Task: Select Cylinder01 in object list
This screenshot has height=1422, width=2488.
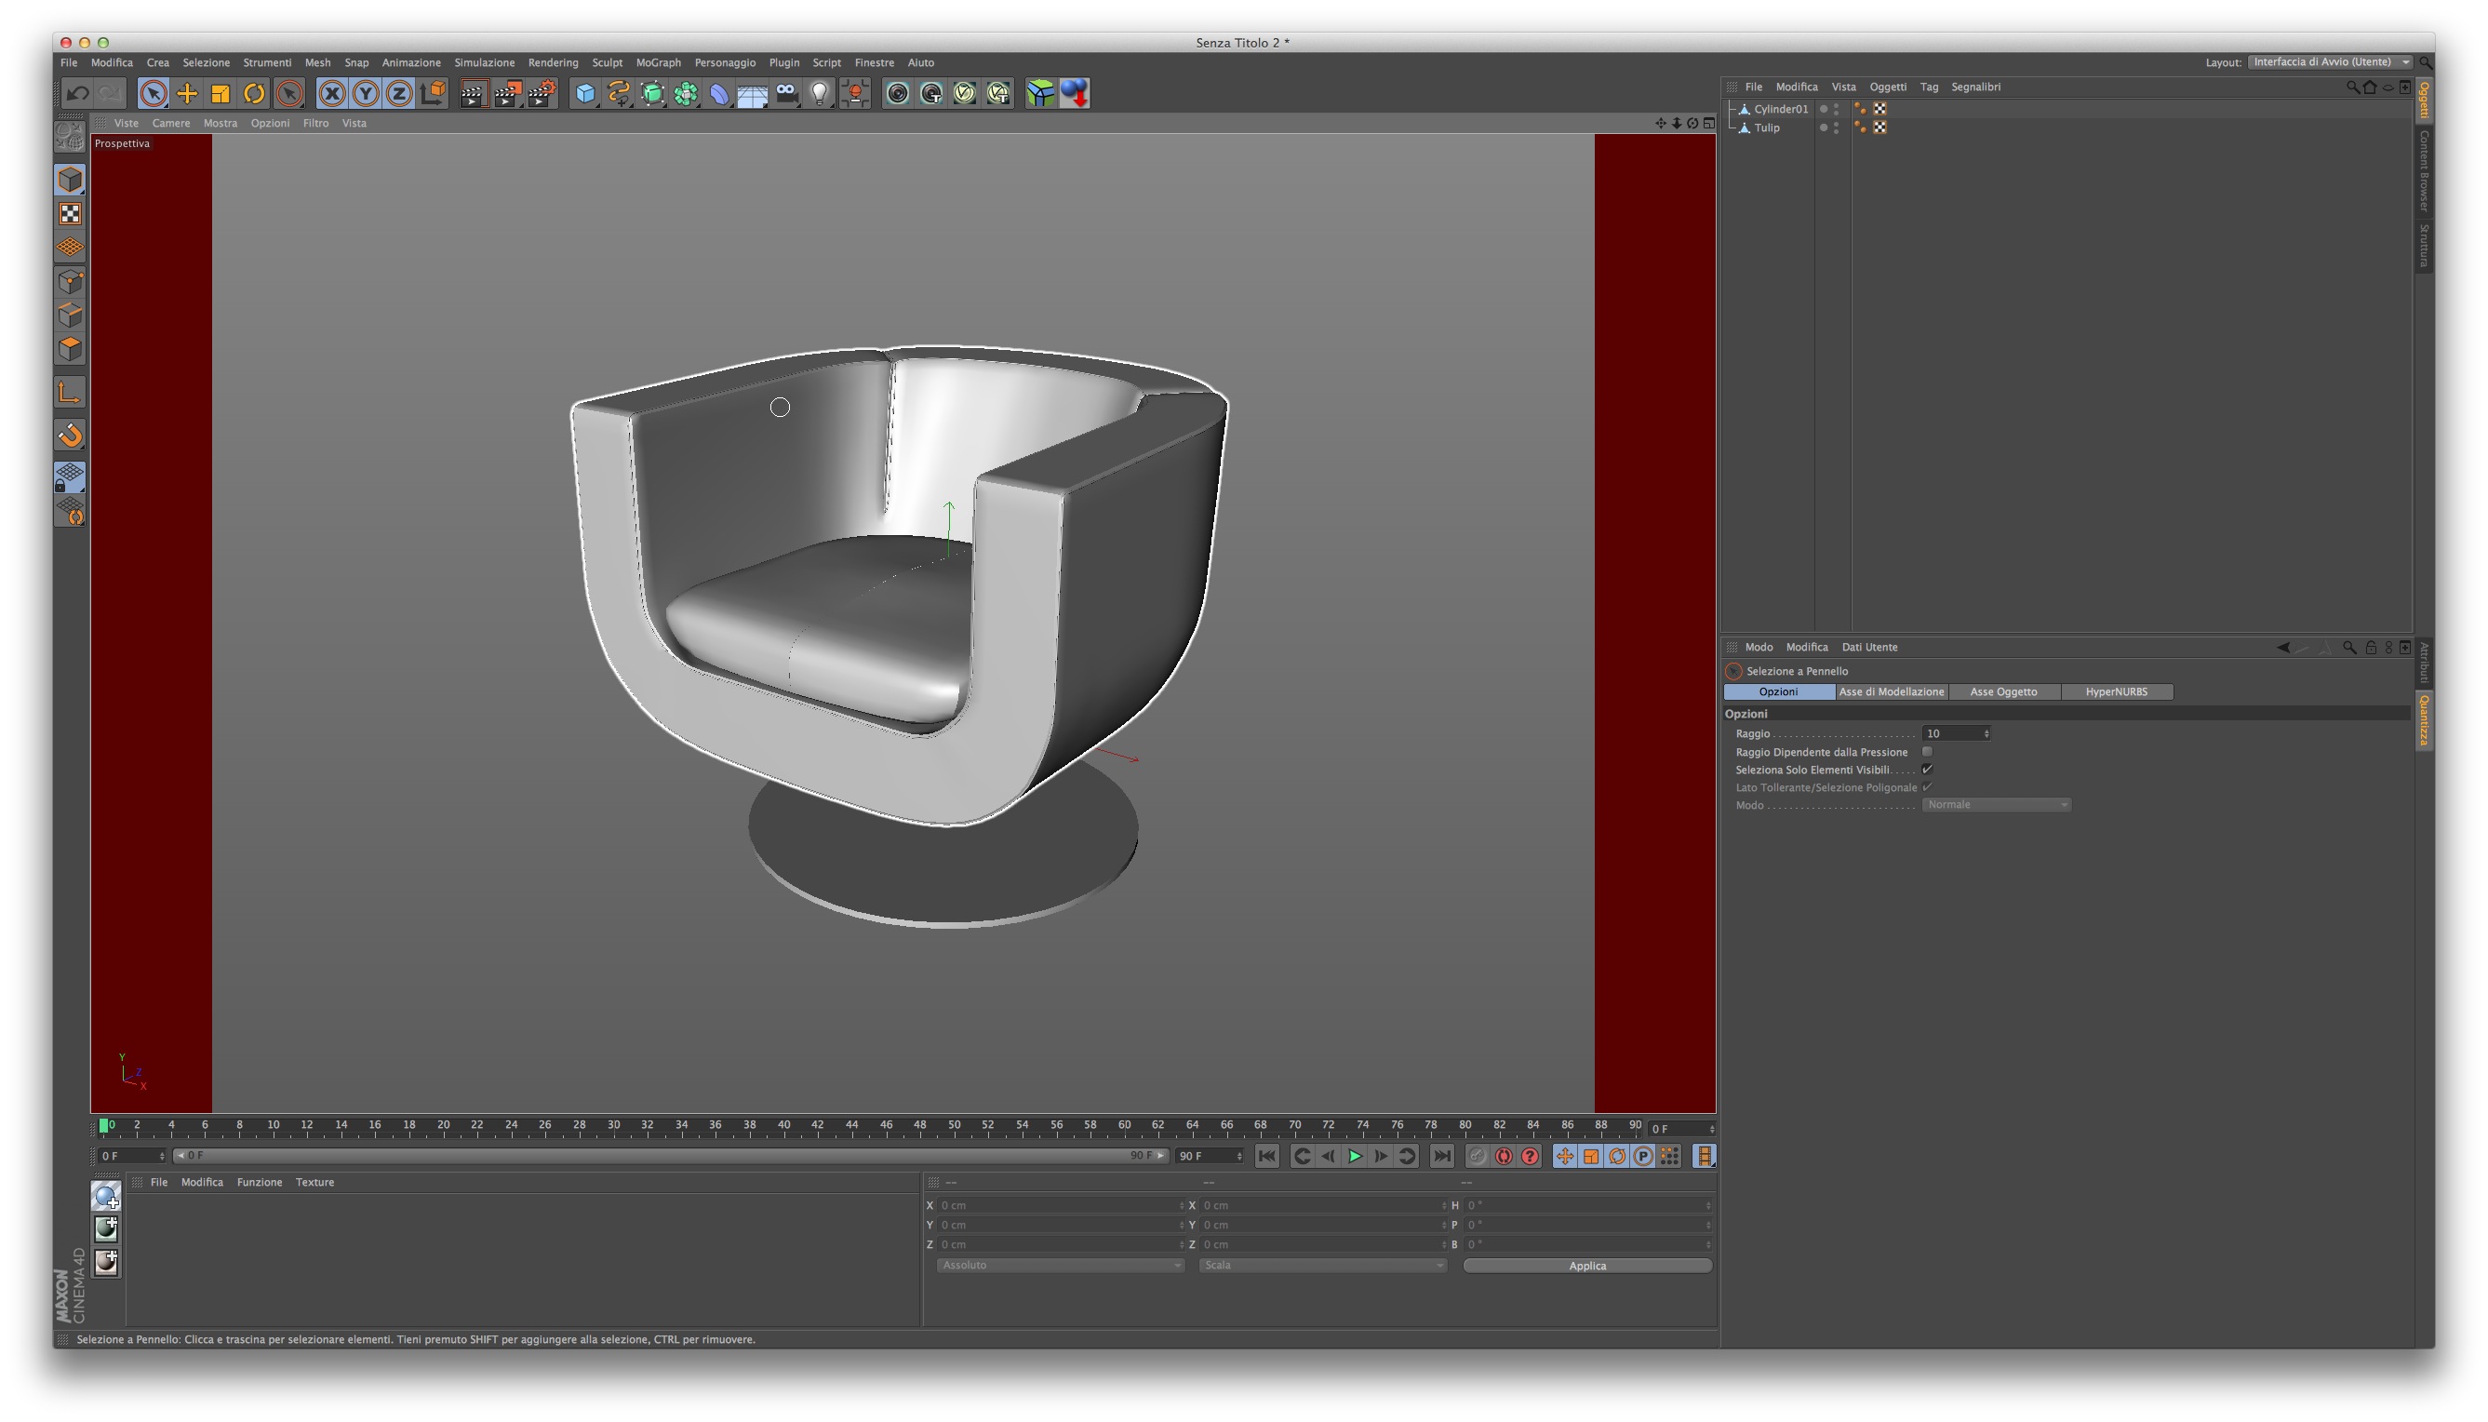Action: [x=1780, y=108]
